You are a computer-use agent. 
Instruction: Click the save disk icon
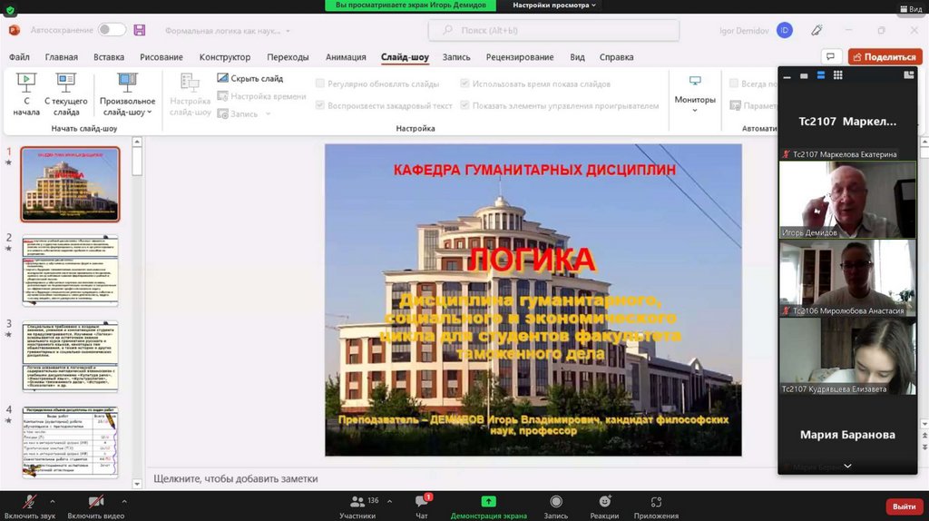click(x=139, y=30)
